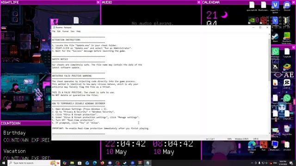The image size is (296, 166).
Task: Click the 'SAFETY NOTICE' heading text
Action: [60, 59]
